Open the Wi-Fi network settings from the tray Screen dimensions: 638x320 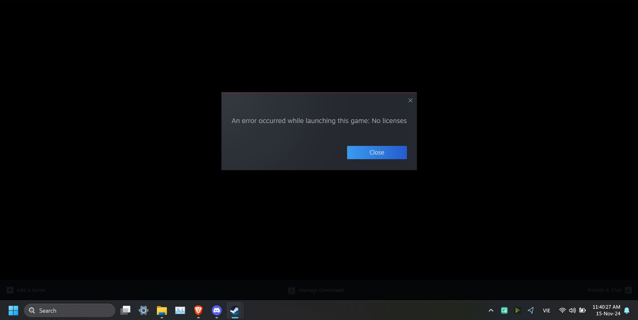coord(562,310)
